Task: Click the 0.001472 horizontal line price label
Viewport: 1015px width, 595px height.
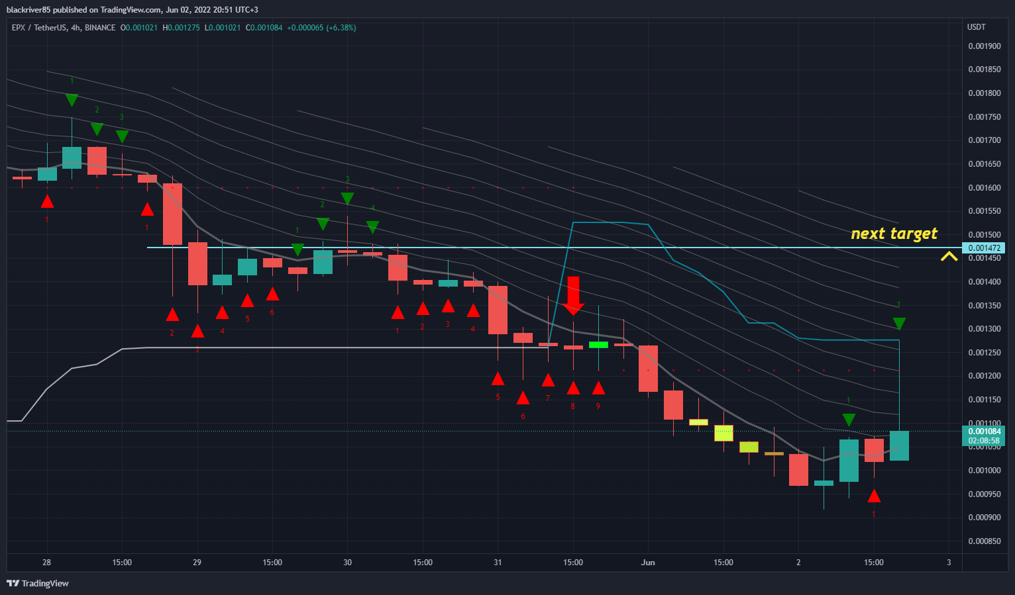Action: (x=984, y=248)
